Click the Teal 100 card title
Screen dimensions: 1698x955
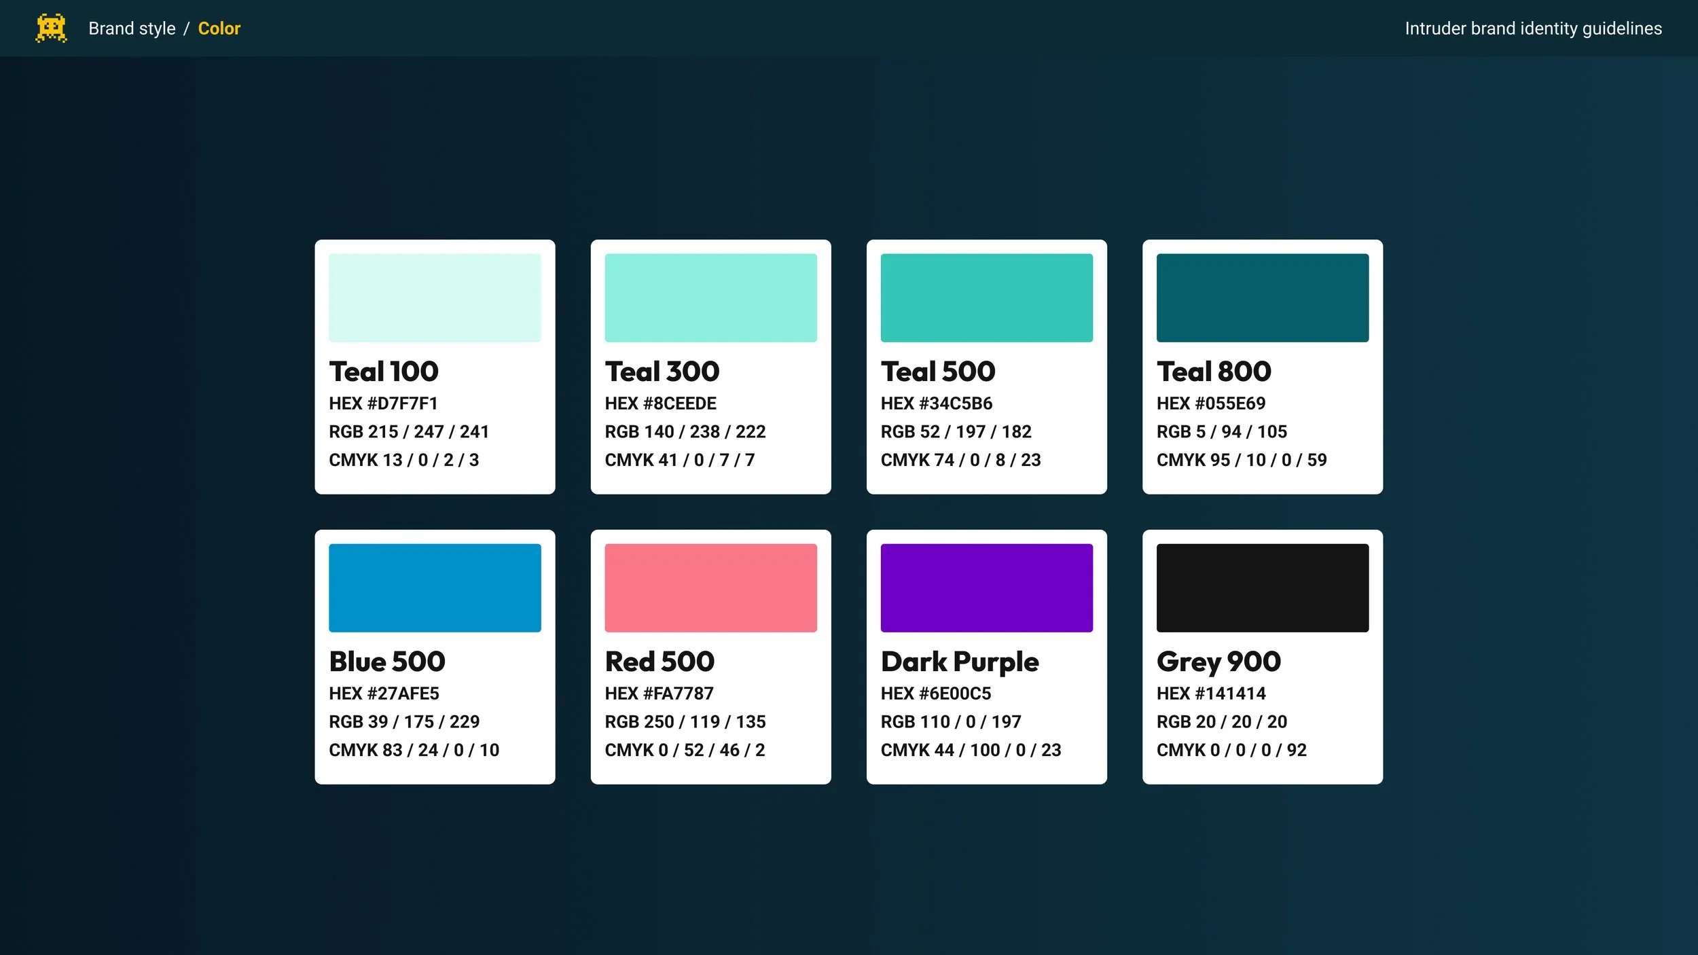[383, 371]
